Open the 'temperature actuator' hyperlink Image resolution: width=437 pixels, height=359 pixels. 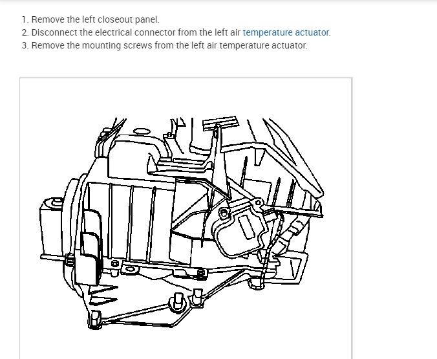[286, 32]
